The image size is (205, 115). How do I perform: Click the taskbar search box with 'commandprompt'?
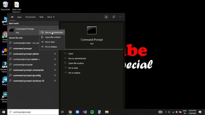pyautogui.click(x=33, y=112)
